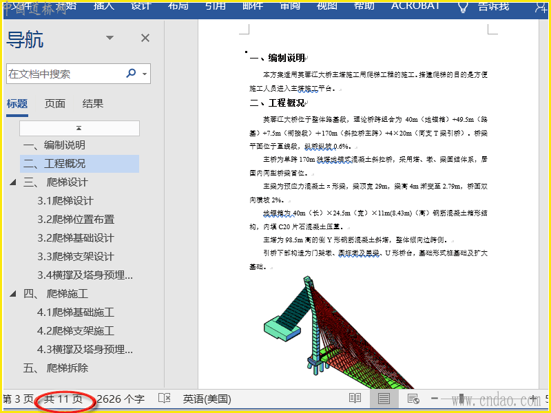The image size is (551, 413).
Task: Open the navigation pane options dropdown arrow
Action: click(110, 38)
